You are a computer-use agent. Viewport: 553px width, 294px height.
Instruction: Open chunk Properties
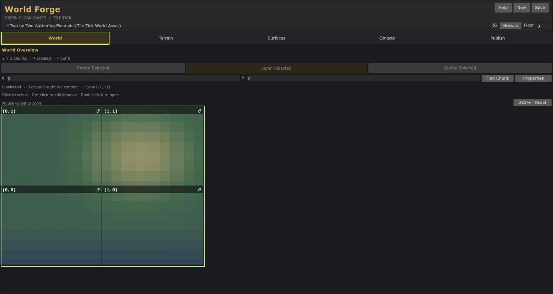(533, 78)
